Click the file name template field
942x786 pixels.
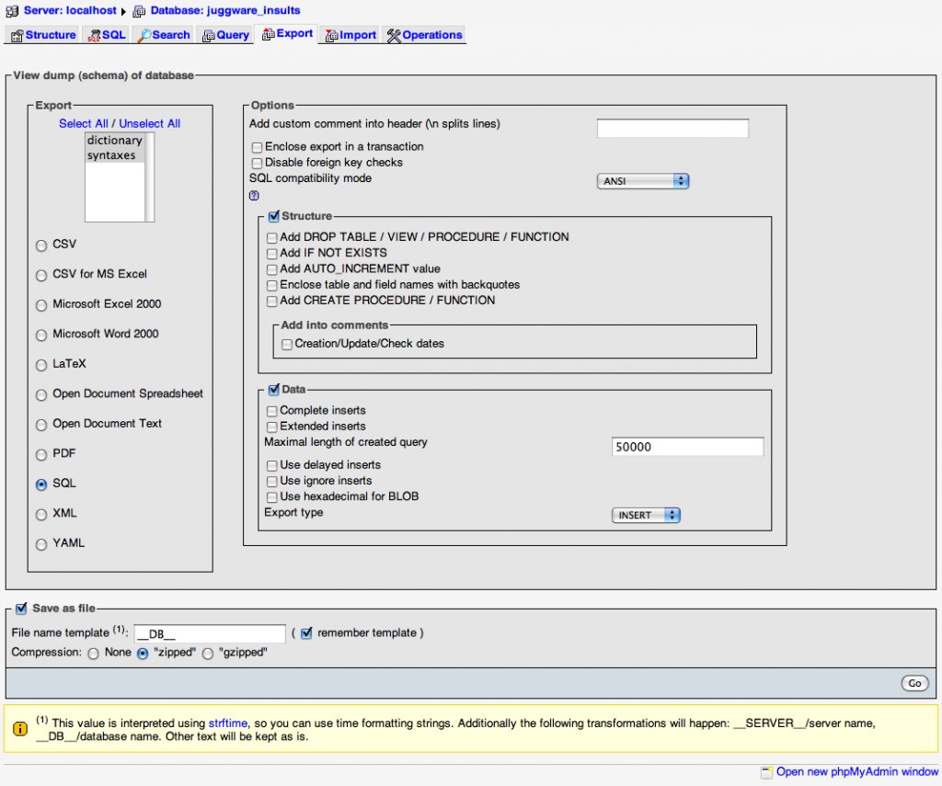(209, 633)
